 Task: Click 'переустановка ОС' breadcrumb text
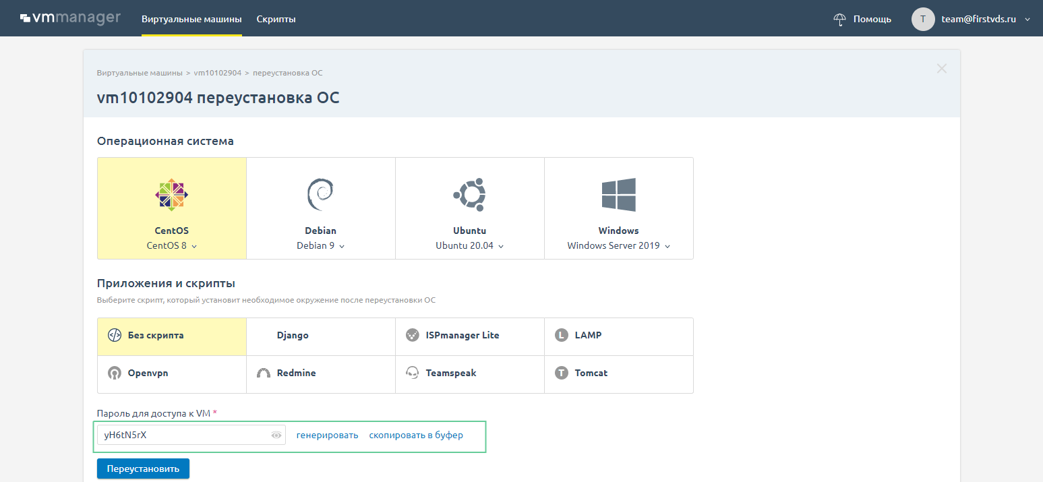click(288, 72)
